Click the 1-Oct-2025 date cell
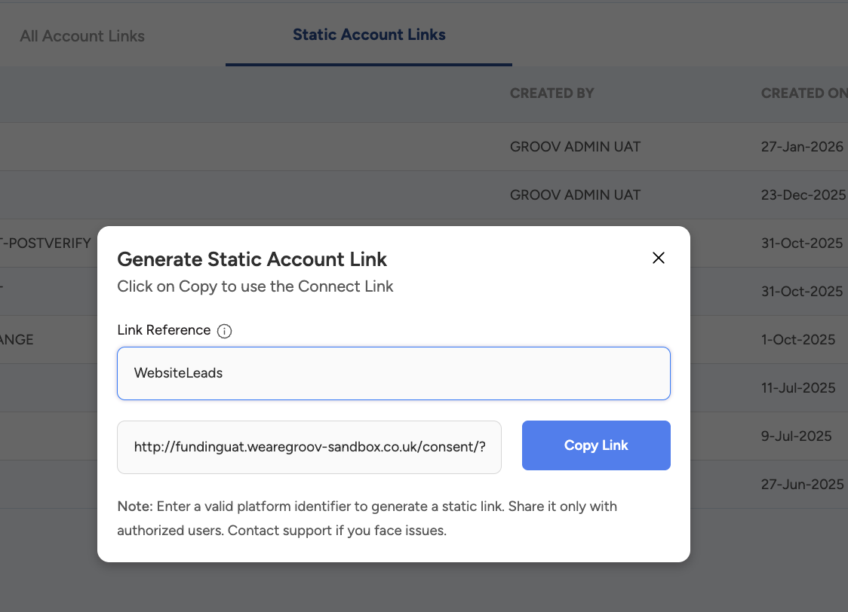The image size is (848, 612). (x=798, y=339)
